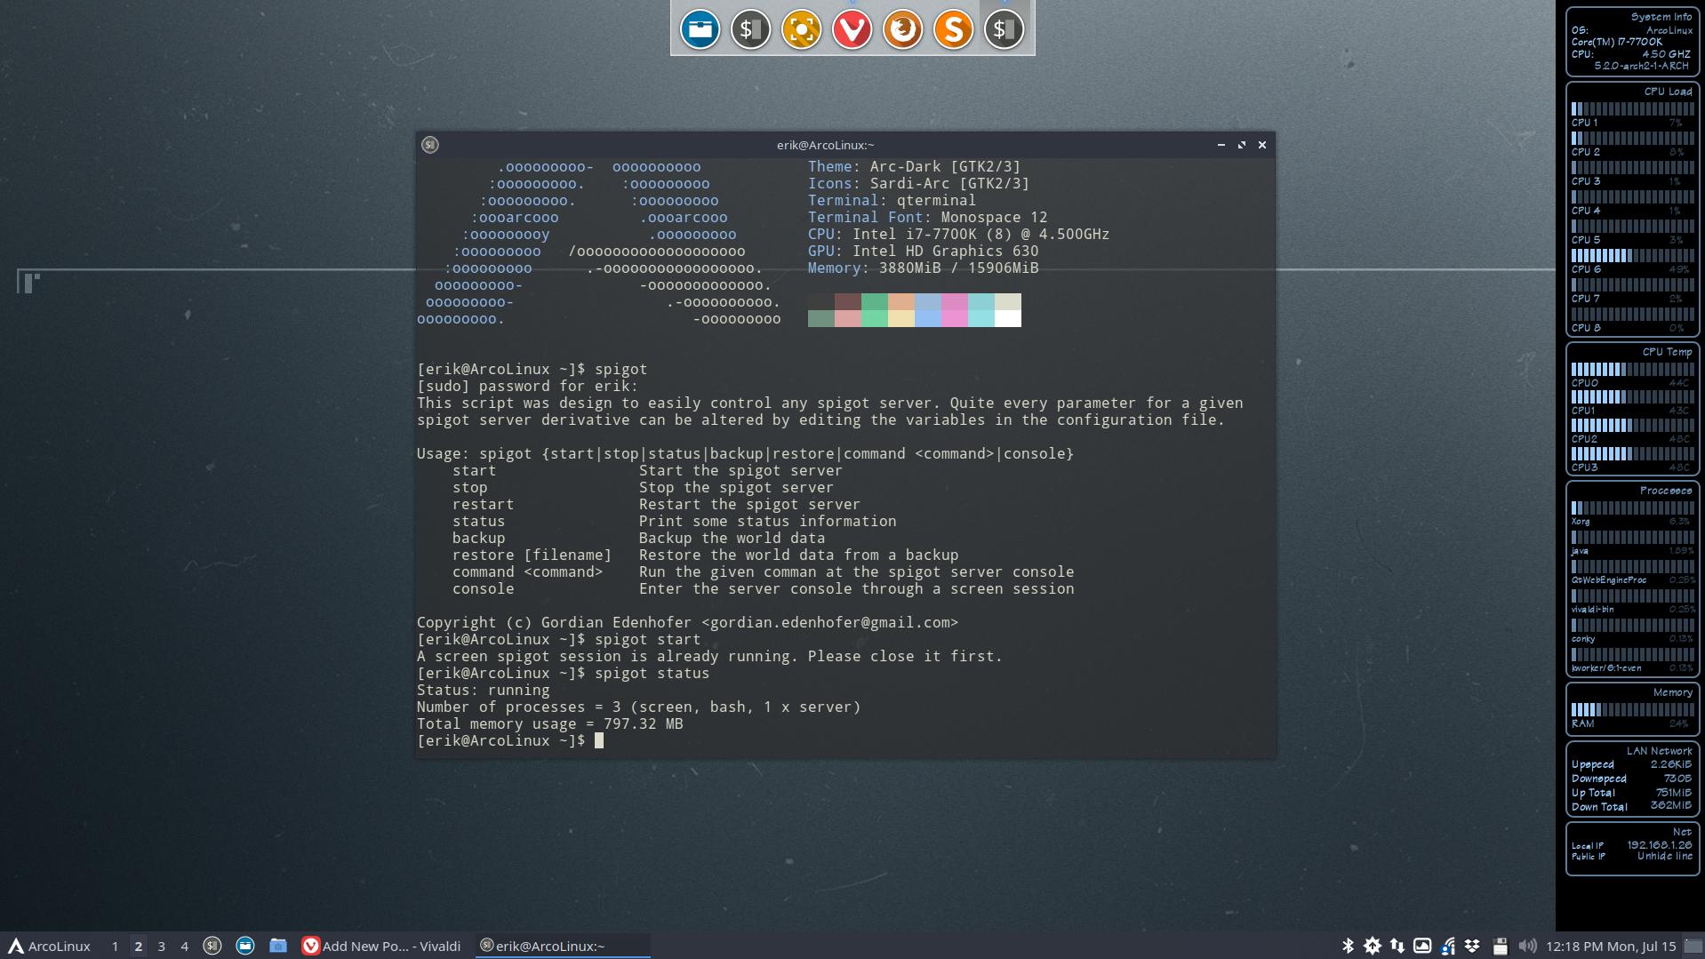Click the Upspeed value in LAN Network

pyautogui.click(x=1670, y=764)
